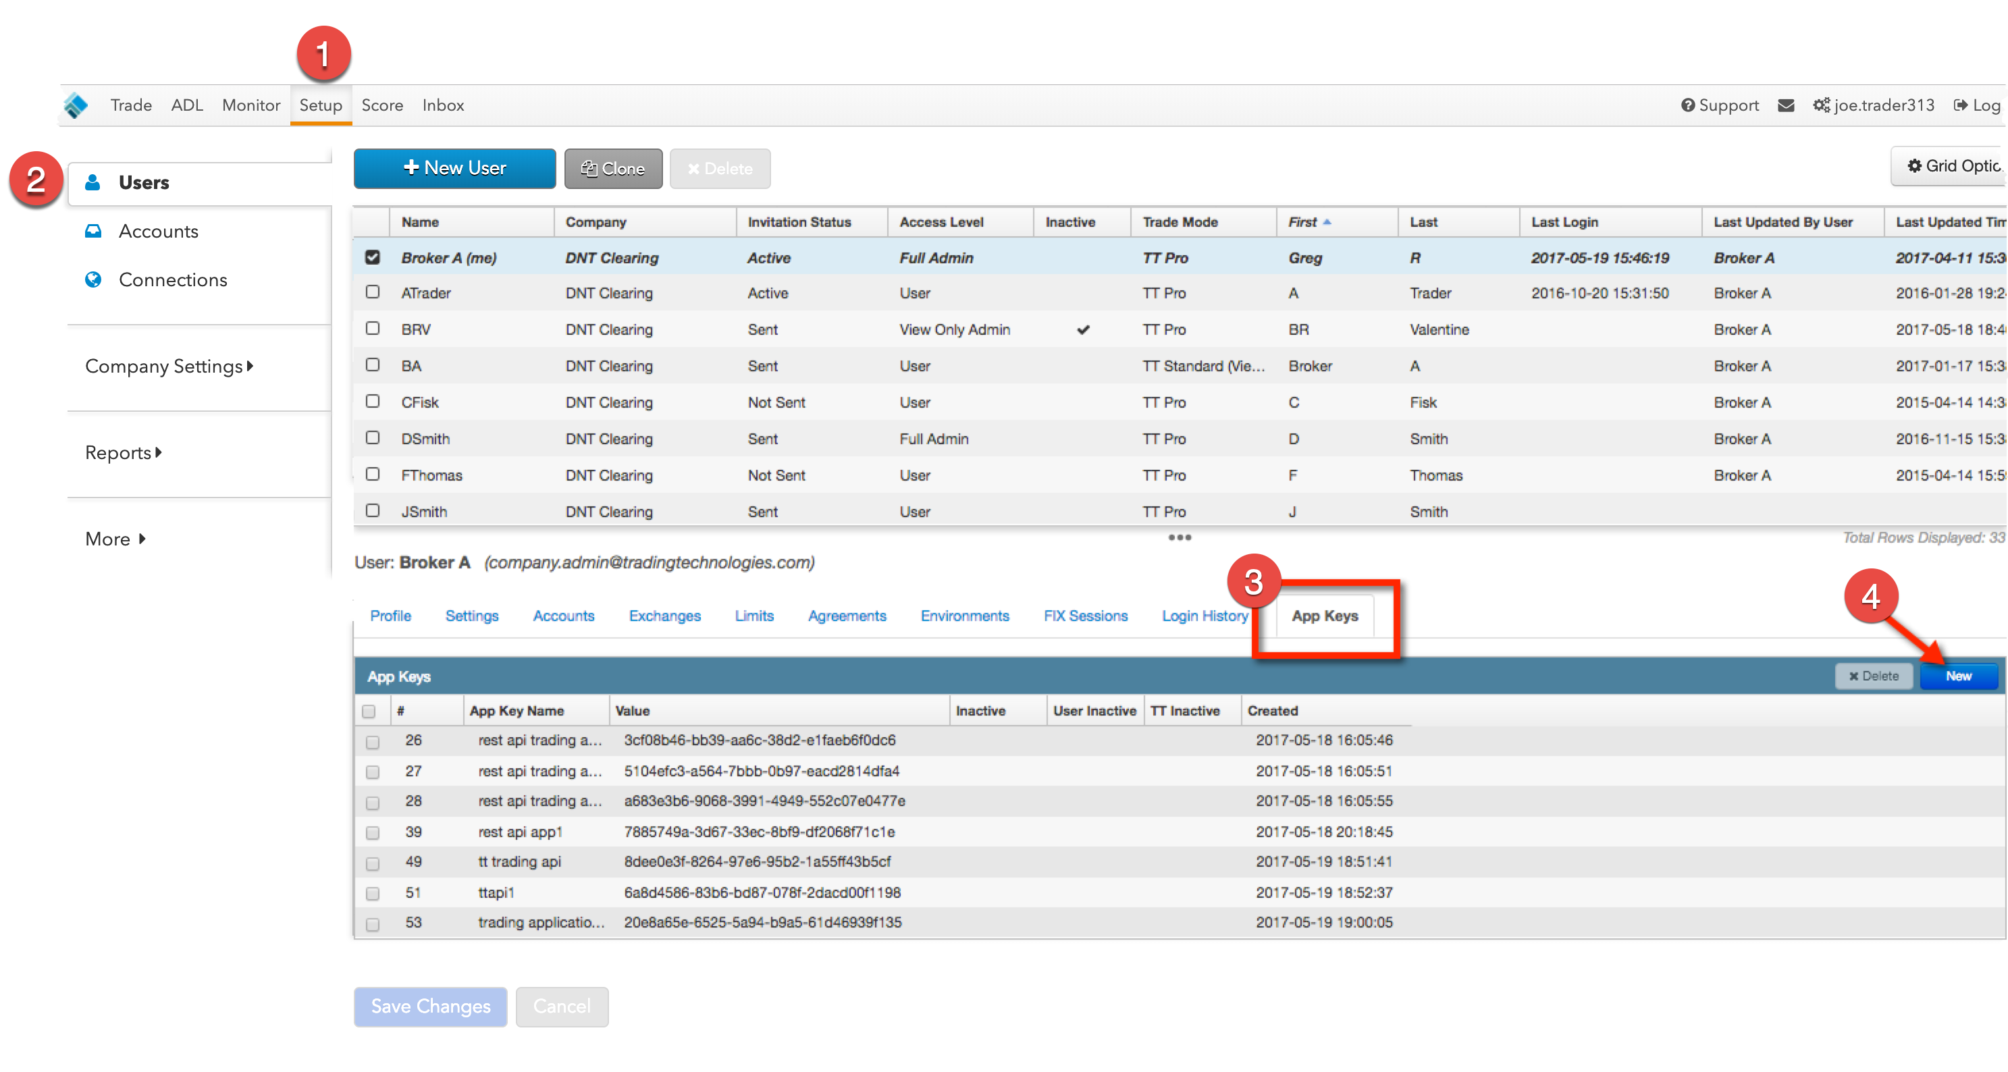Click the New User button
Screen dimensions: 2008x1072
tap(454, 168)
